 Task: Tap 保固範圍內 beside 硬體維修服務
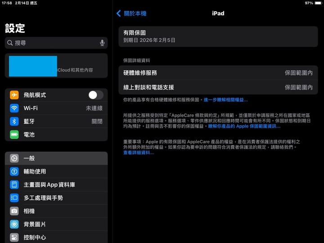tap(299, 73)
